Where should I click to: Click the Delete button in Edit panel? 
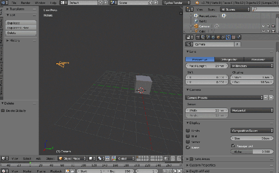[21, 33]
